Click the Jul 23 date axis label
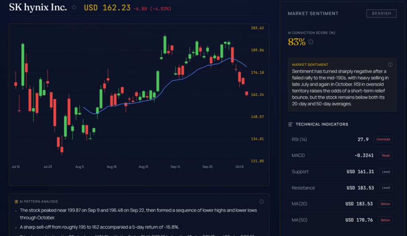Viewport: 407px width, 236px height. (48, 167)
